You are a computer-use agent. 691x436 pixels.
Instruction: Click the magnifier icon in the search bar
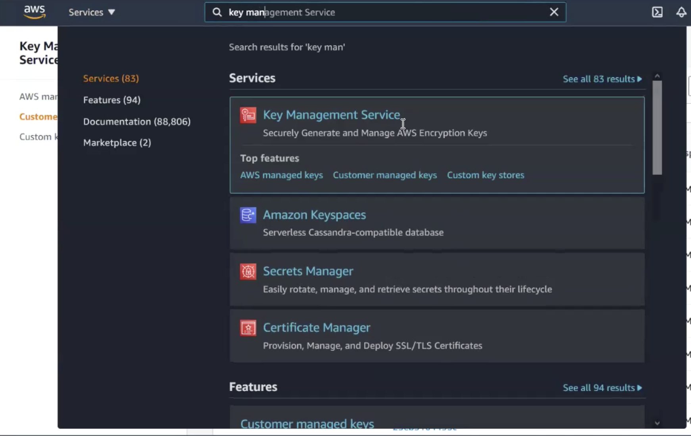coord(217,12)
